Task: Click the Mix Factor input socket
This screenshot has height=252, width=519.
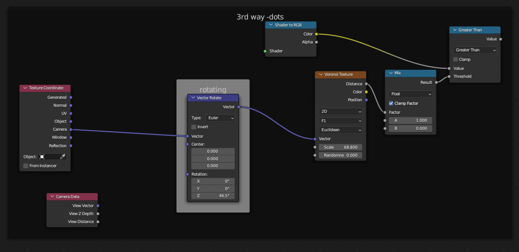Action: coord(385,112)
